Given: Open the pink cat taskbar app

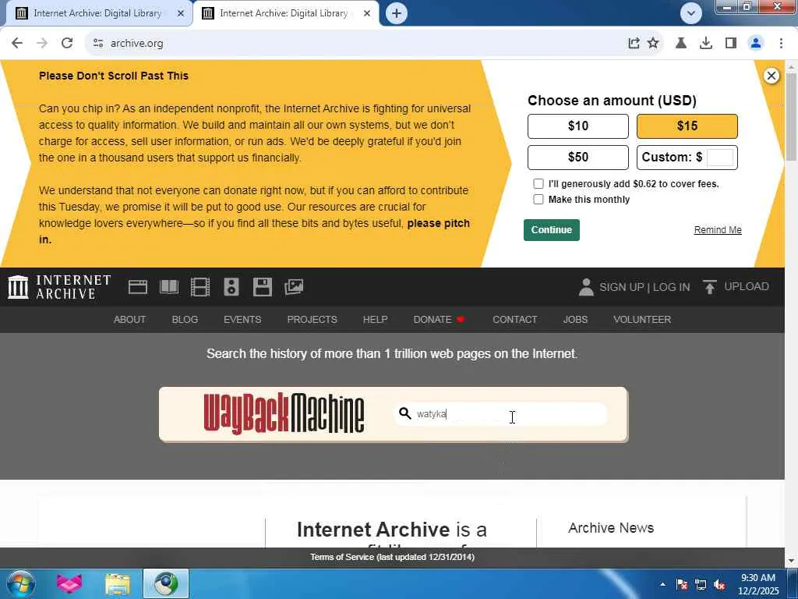Looking at the screenshot, I should [69, 583].
